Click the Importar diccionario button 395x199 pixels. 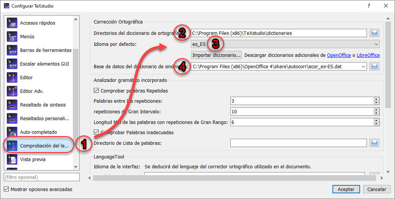216,55
